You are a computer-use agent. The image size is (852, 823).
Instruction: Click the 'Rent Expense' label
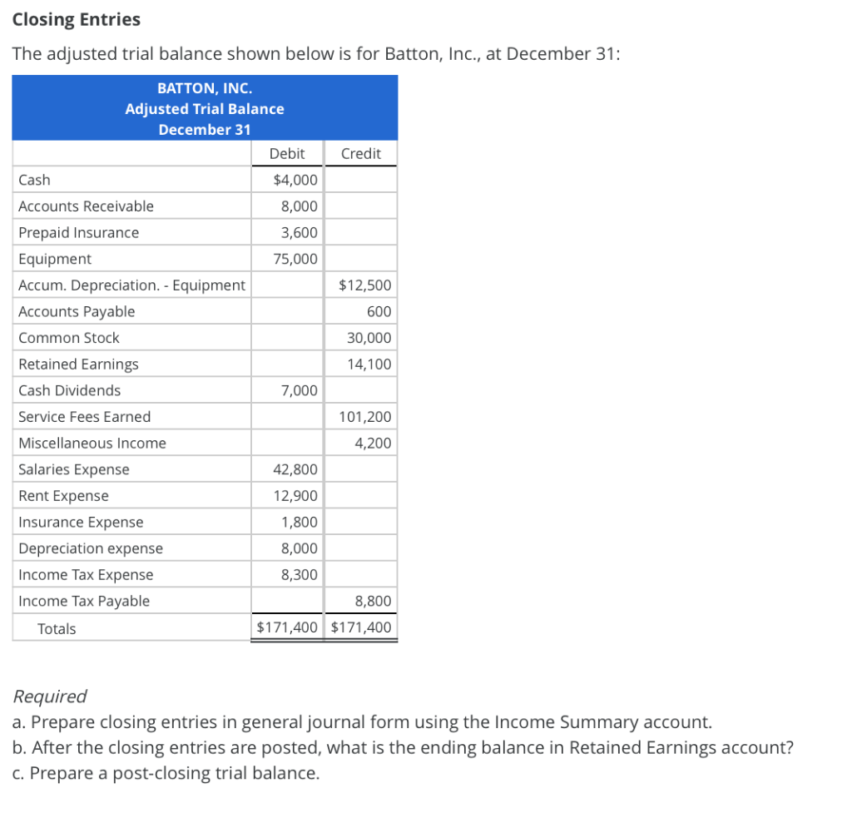coord(63,496)
